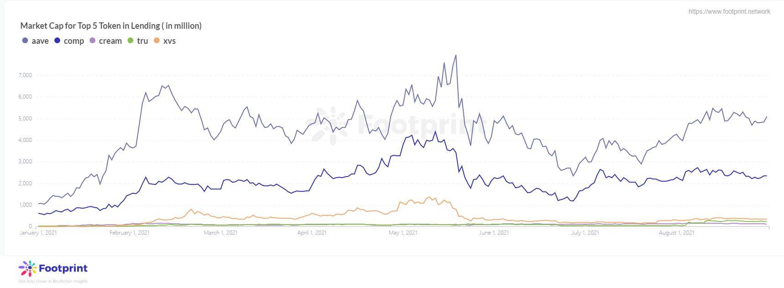Click the xvs legend color dot

tap(157, 41)
